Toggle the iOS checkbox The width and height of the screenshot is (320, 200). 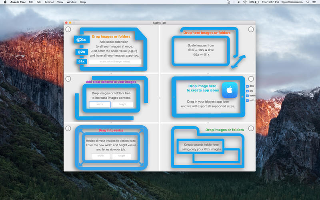tap(247, 91)
